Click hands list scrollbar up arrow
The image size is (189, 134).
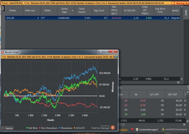[x=187, y=92]
